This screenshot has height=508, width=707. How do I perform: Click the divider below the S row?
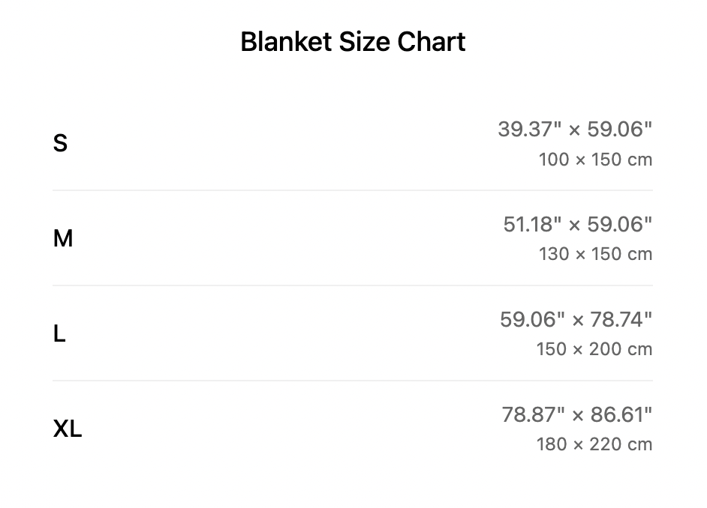(353, 190)
